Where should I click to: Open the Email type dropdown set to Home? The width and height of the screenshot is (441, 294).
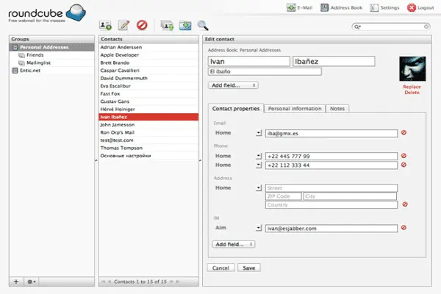[x=259, y=133]
